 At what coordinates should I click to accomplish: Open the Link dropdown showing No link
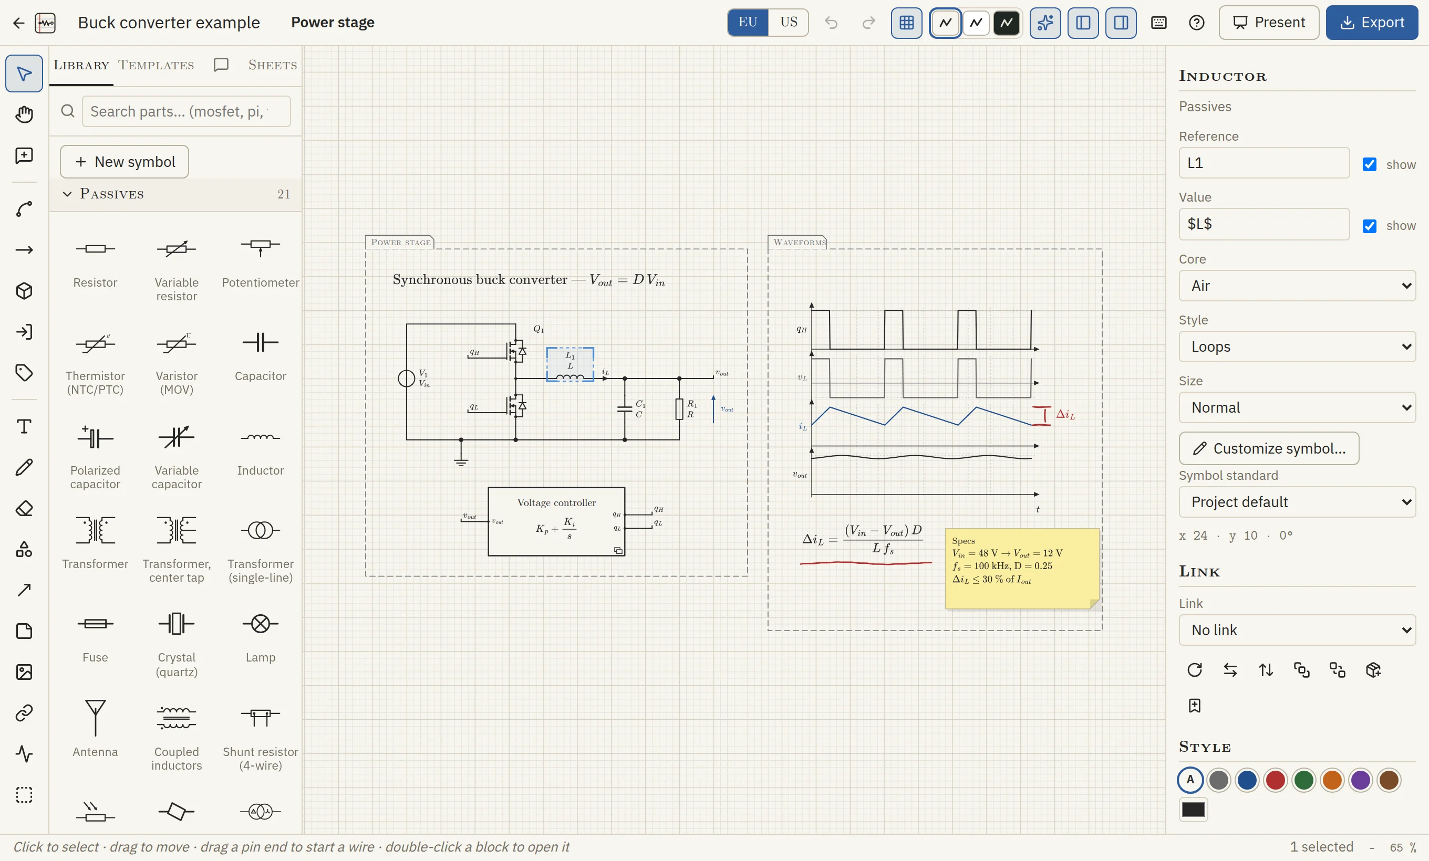tap(1297, 630)
